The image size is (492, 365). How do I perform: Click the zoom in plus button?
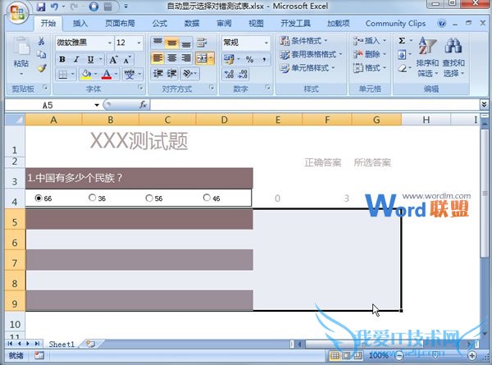(x=472, y=355)
